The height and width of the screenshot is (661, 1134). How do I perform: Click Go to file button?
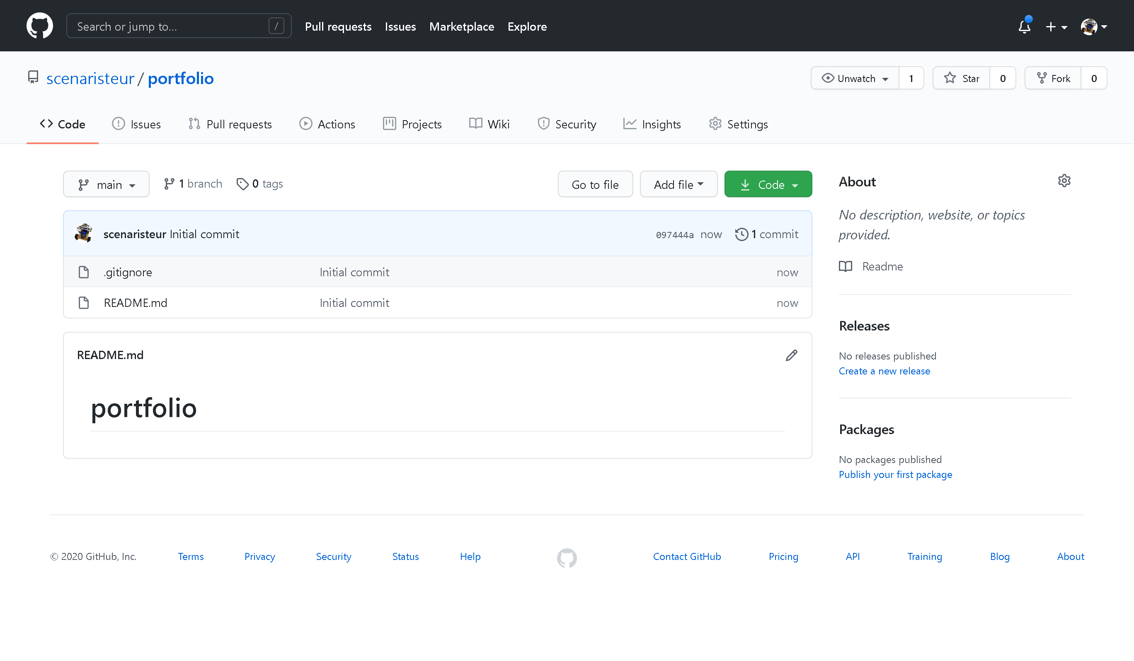pos(595,184)
